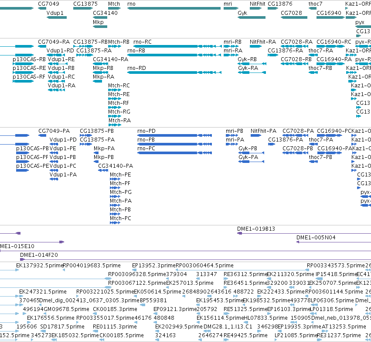Select the Mkp gene label
This screenshot has height=342, width=371.
(x=98, y=22)
